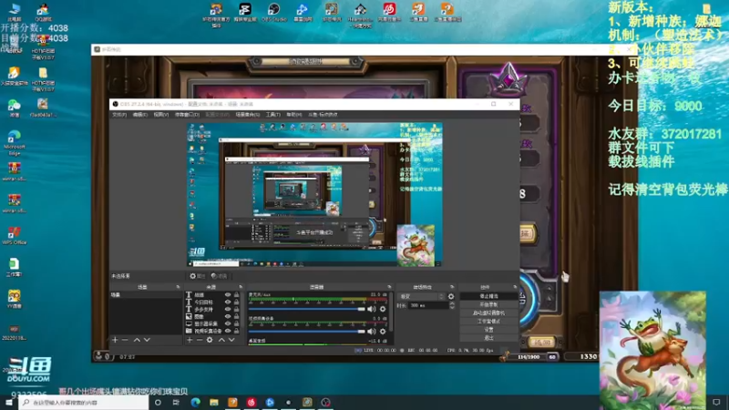Click the 退出 exit button in Controls
This screenshot has height=410, width=729.
click(488, 338)
